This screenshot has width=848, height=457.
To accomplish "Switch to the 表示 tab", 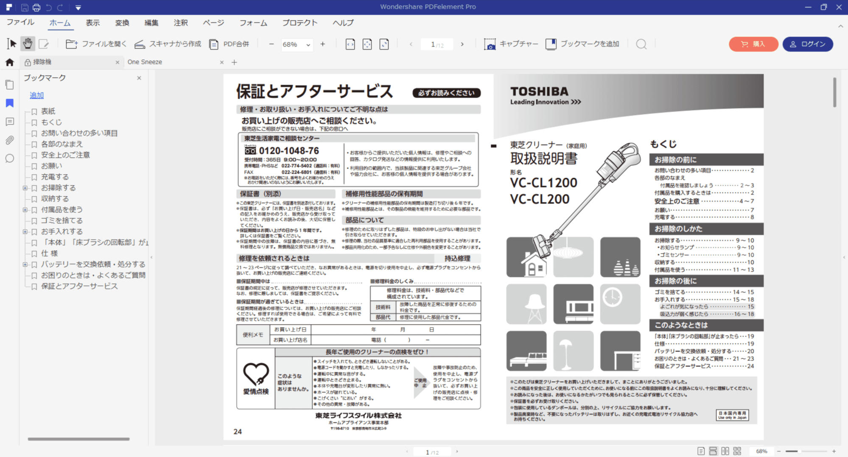I will coord(93,23).
